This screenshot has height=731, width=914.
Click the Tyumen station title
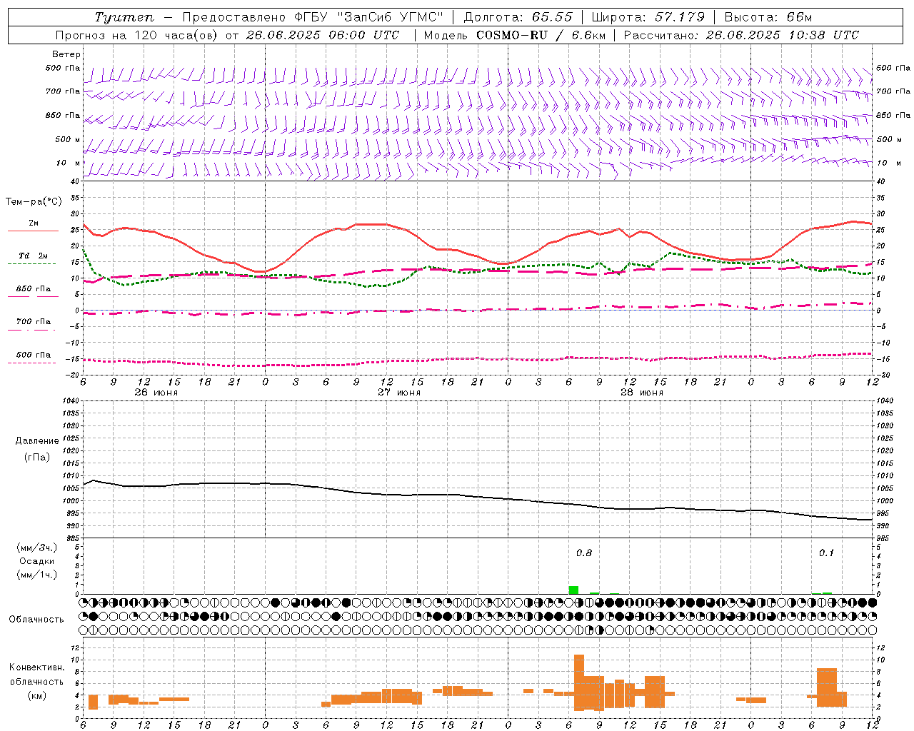point(124,17)
